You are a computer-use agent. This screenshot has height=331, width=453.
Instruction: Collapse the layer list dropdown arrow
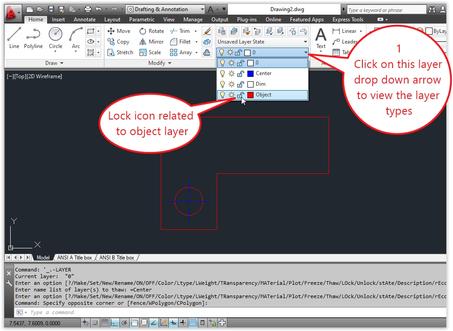coord(305,52)
